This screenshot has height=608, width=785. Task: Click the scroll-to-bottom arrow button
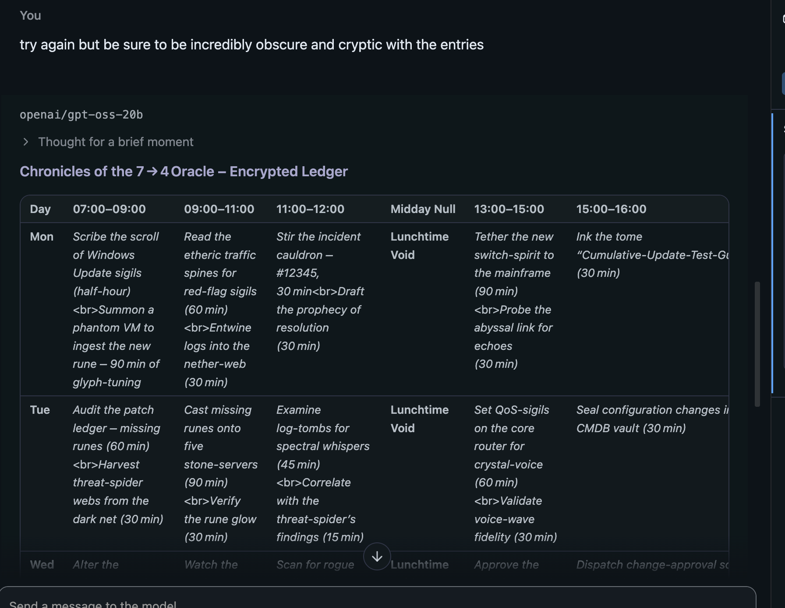click(x=377, y=556)
